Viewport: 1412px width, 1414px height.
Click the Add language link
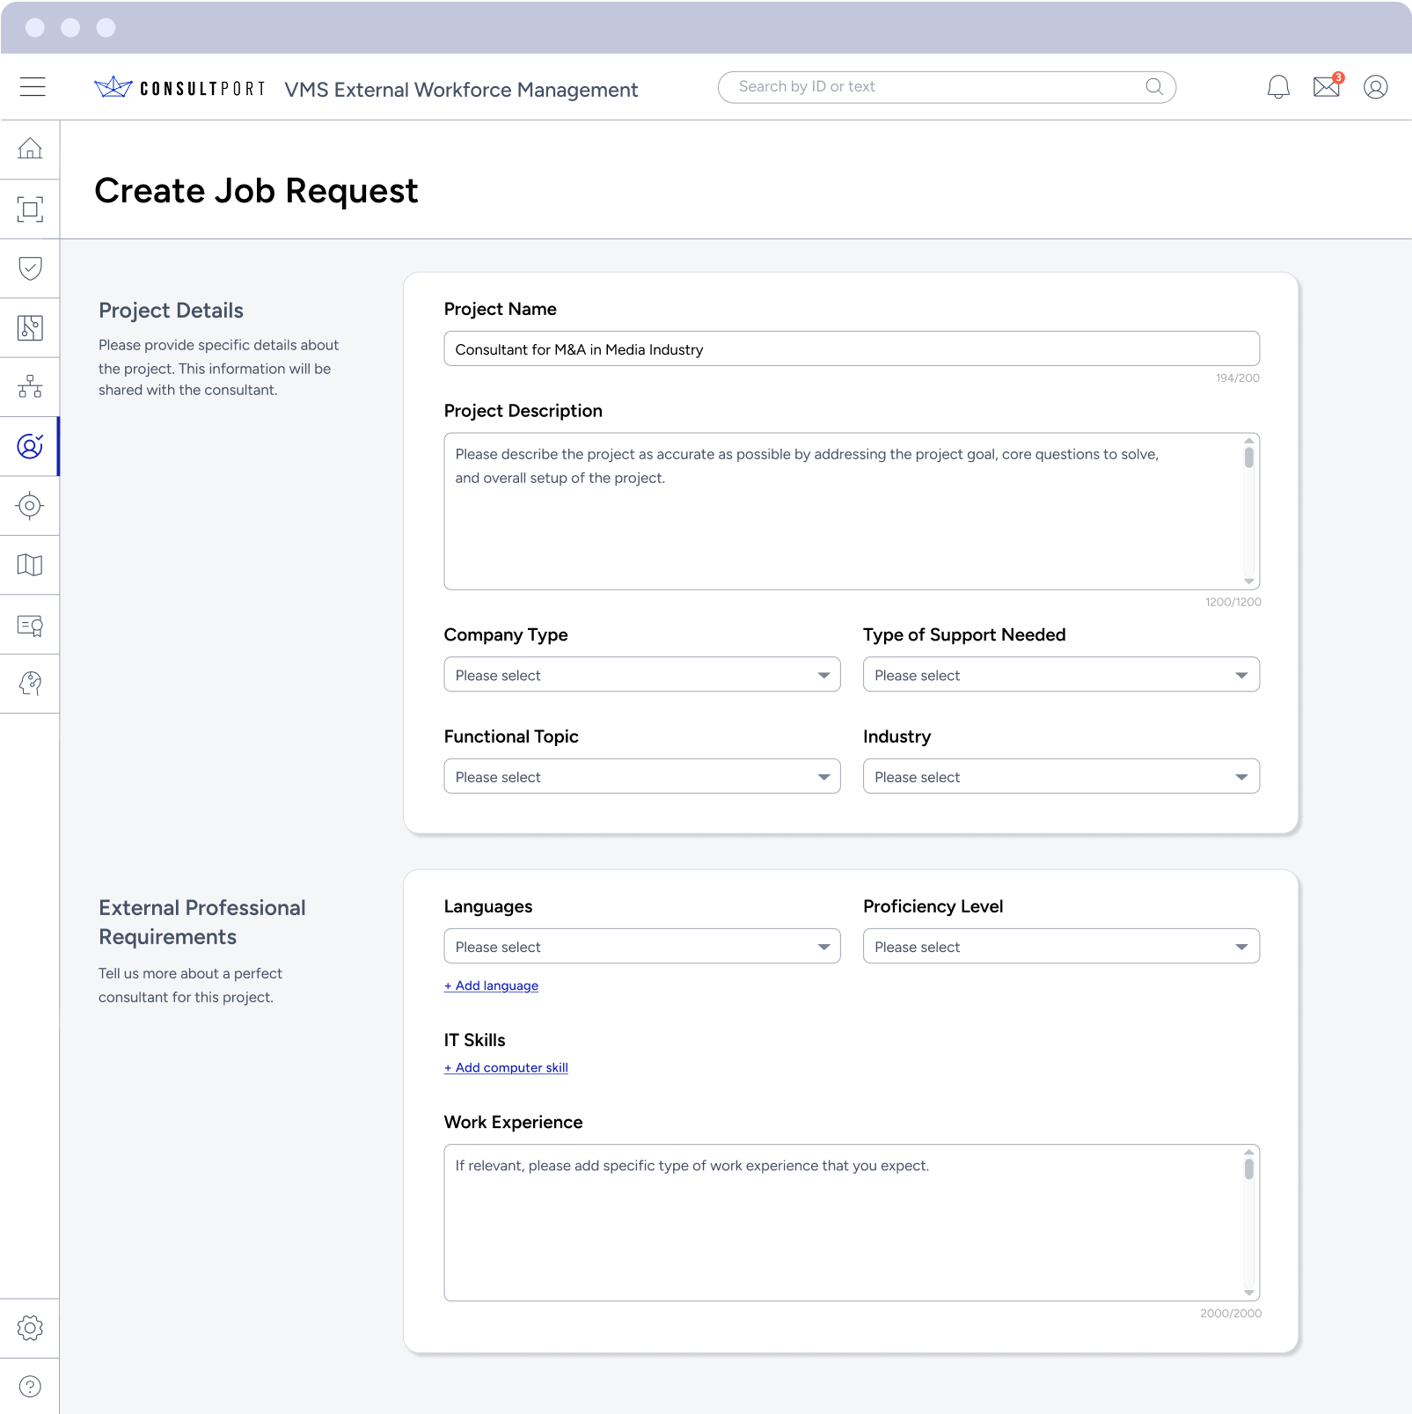pos(491,985)
